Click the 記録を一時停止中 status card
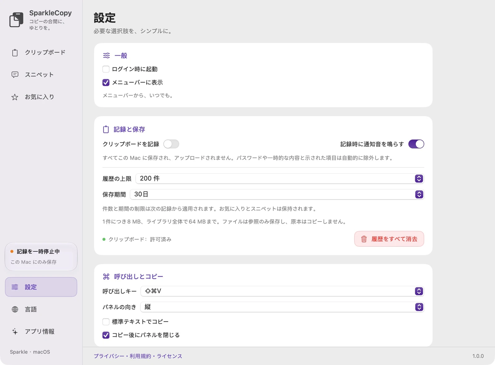The width and height of the screenshot is (495, 365). pos(41,257)
